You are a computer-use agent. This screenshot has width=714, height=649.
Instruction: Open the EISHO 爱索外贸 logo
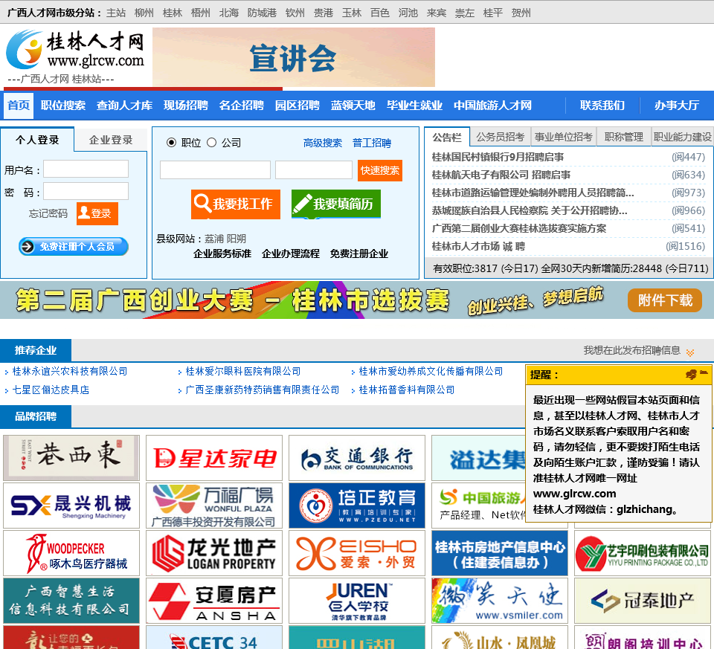(357, 553)
